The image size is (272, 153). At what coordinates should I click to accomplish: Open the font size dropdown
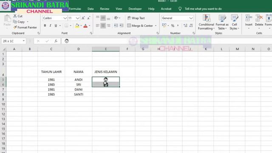(77, 18)
